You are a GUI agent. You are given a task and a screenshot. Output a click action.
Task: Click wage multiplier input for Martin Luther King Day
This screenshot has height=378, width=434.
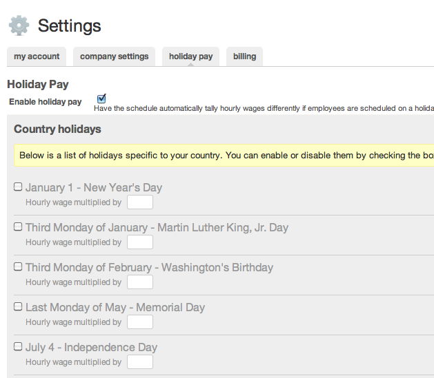[x=140, y=242]
